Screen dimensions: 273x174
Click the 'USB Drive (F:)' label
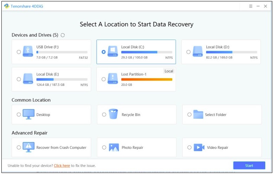[x=47, y=47]
